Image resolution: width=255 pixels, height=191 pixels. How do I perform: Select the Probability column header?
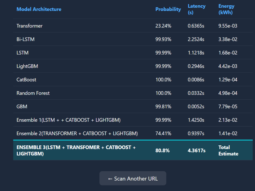[x=168, y=9]
